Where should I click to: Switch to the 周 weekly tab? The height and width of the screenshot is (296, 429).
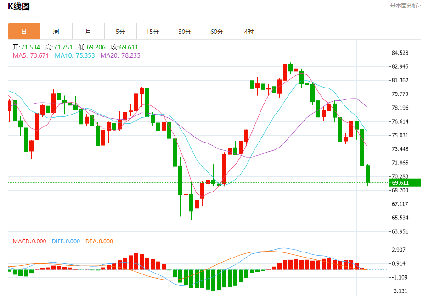(56, 32)
